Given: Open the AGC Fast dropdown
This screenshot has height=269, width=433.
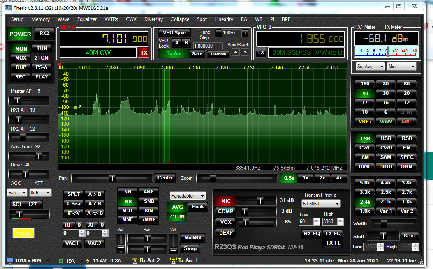Looking at the screenshot, I should (x=17, y=193).
